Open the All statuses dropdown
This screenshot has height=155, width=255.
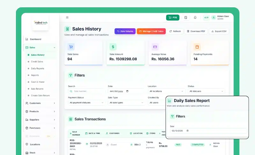(206, 91)
